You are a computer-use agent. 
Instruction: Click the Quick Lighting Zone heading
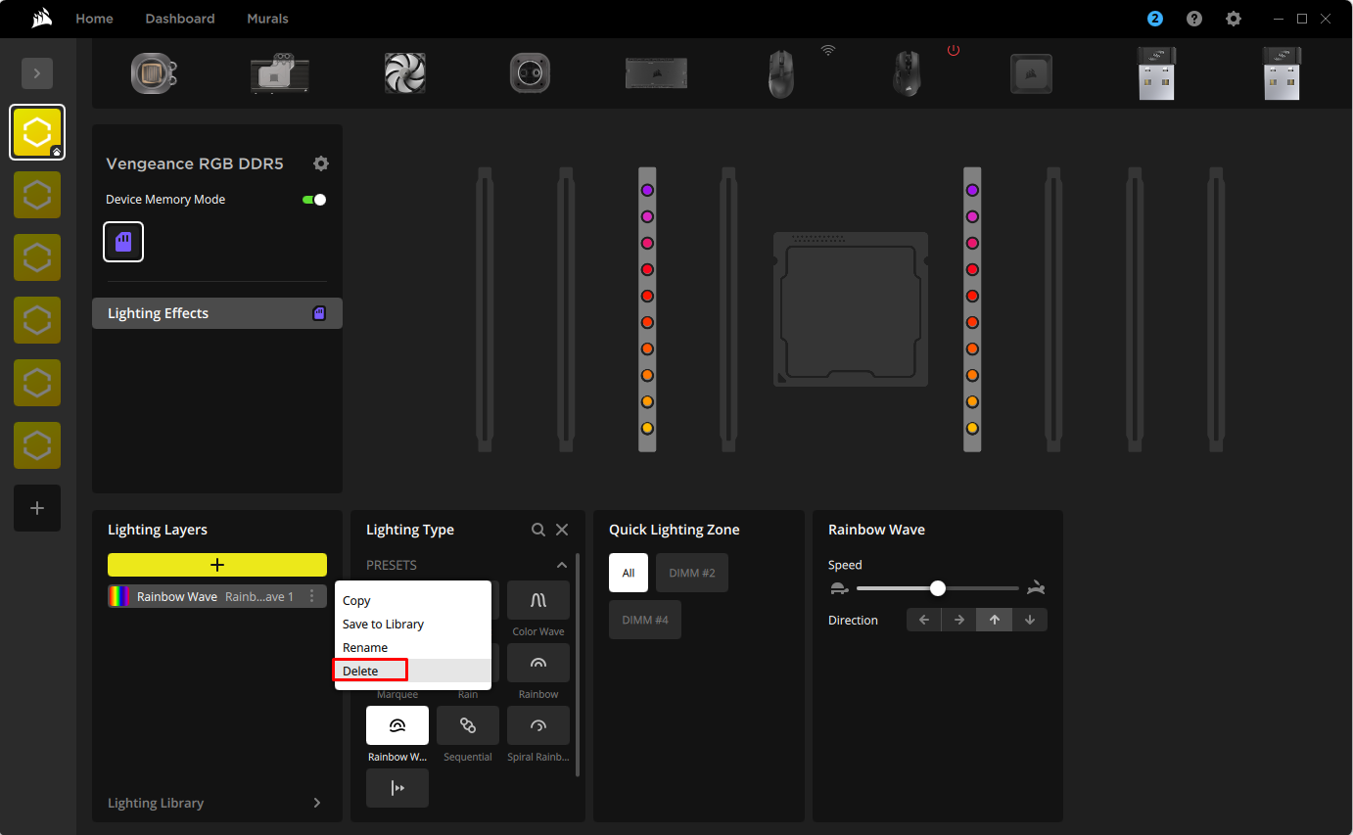point(675,530)
